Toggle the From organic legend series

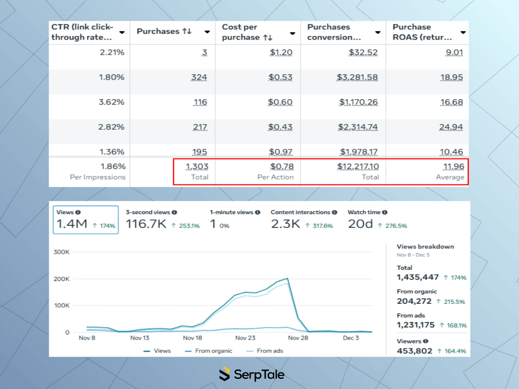[208, 351]
